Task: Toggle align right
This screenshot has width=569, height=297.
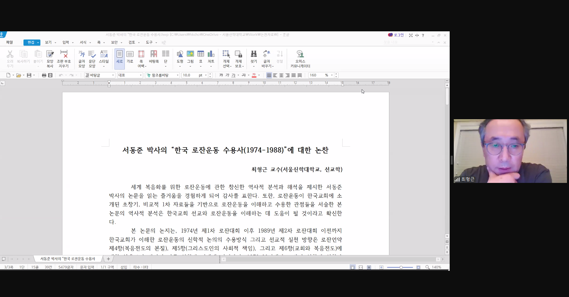Action: pyautogui.click(x=287, y=75)
